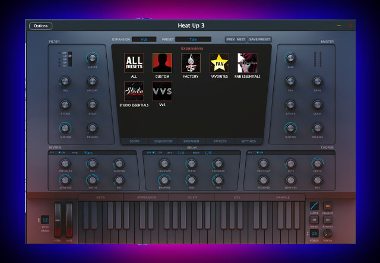The width and height of the screenshot is (380, 263).
Task: Toggle the MONO button
Action: [314, 220]
